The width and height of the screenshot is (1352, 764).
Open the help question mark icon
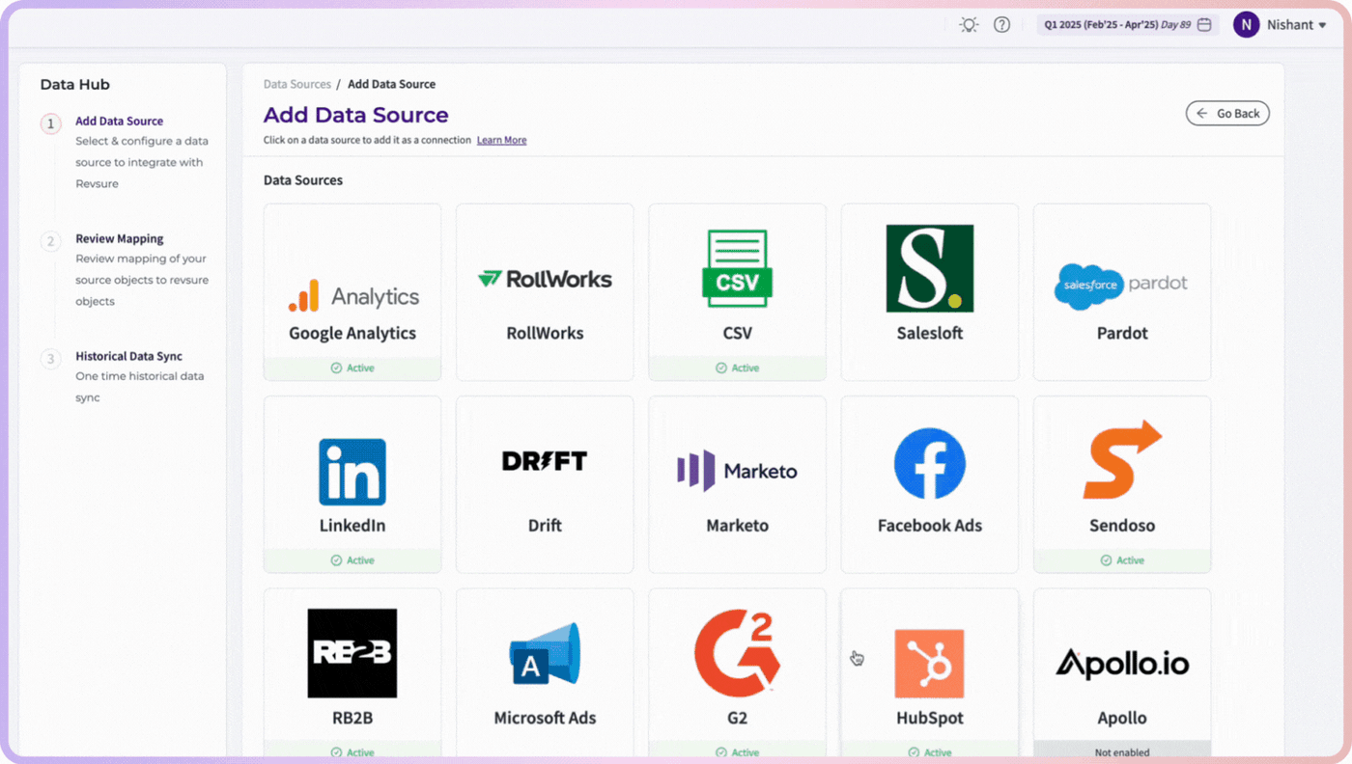[x=1002, y=25]
